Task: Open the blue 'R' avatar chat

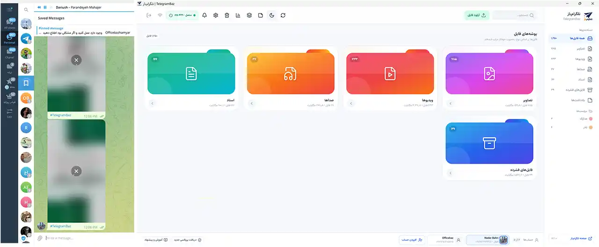Action: click(x=26, y=127)
